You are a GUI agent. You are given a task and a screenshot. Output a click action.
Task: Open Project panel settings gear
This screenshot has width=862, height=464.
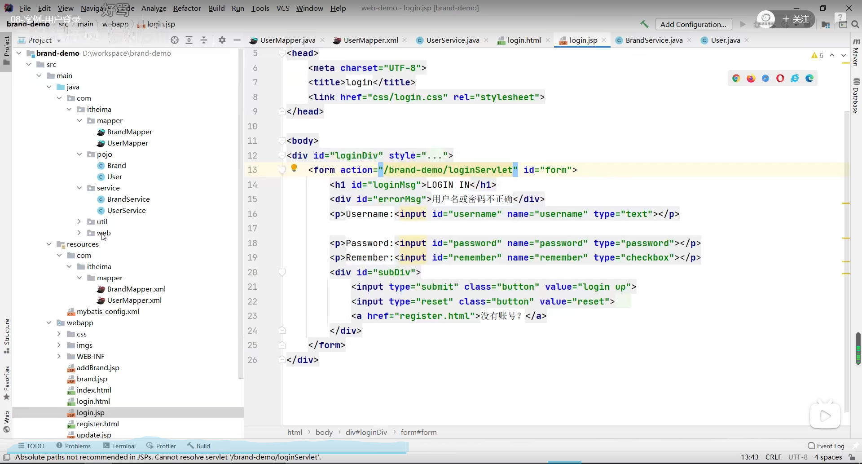click(x=222, y=40)
